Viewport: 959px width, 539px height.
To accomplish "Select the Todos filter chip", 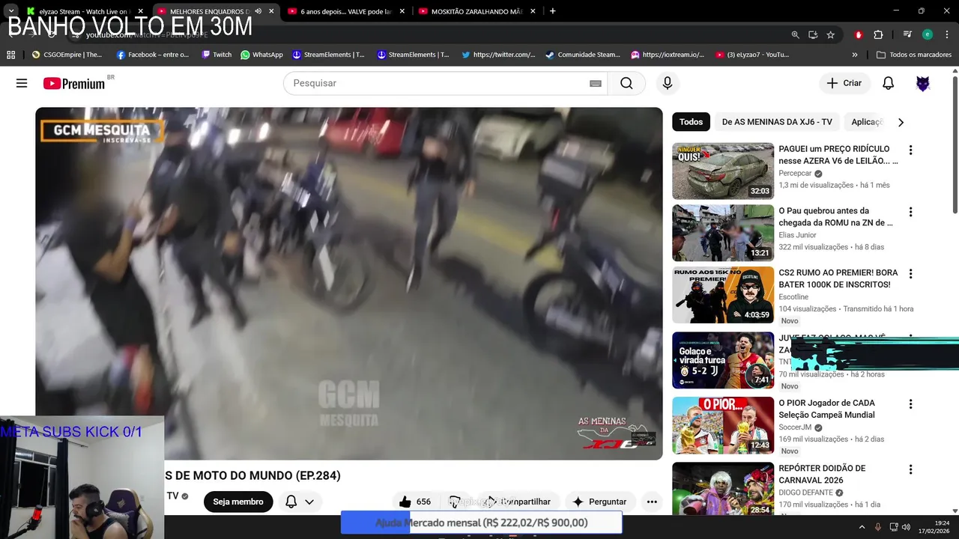I will click(x=691, y=122).
